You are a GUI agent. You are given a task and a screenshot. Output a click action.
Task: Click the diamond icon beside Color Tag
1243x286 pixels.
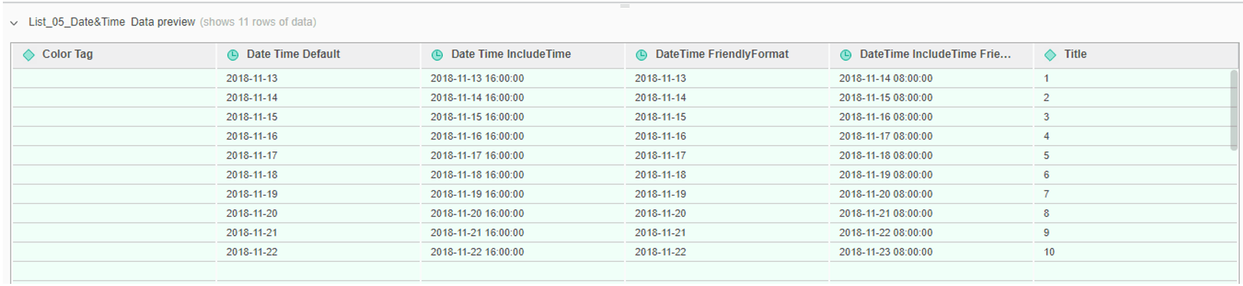click(28, 55)
